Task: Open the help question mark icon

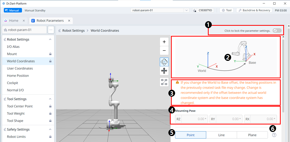Action: pos(274,135)
